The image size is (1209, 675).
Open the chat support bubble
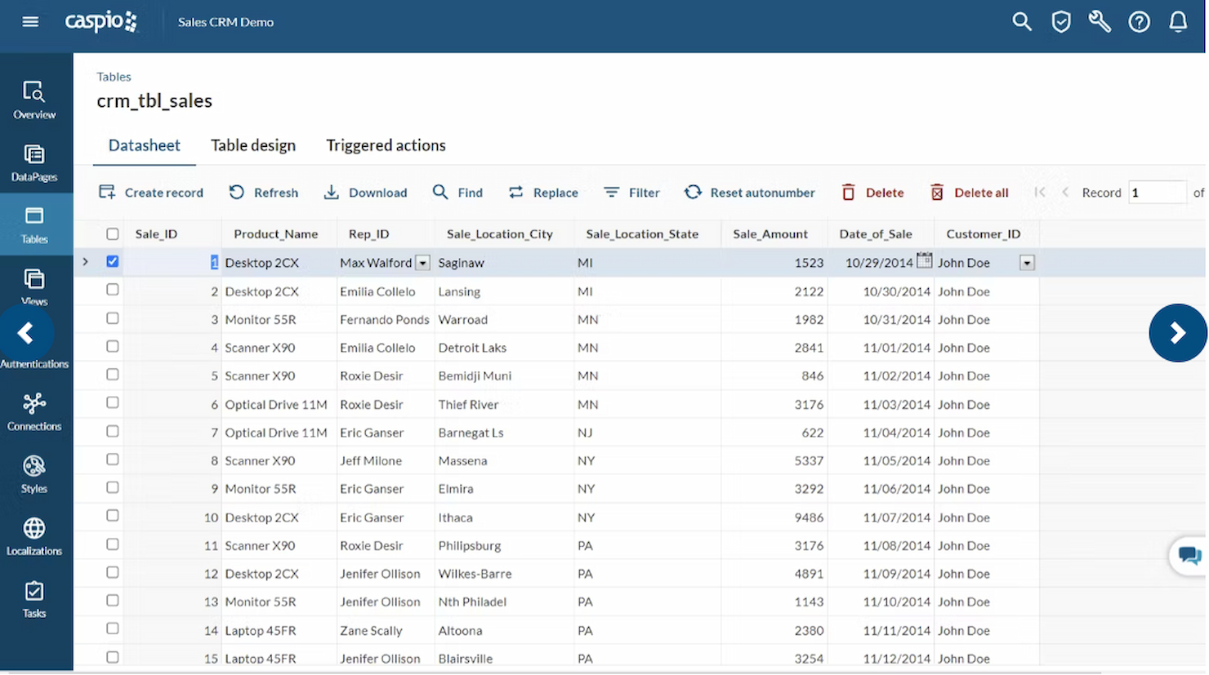click(1189, 556)
